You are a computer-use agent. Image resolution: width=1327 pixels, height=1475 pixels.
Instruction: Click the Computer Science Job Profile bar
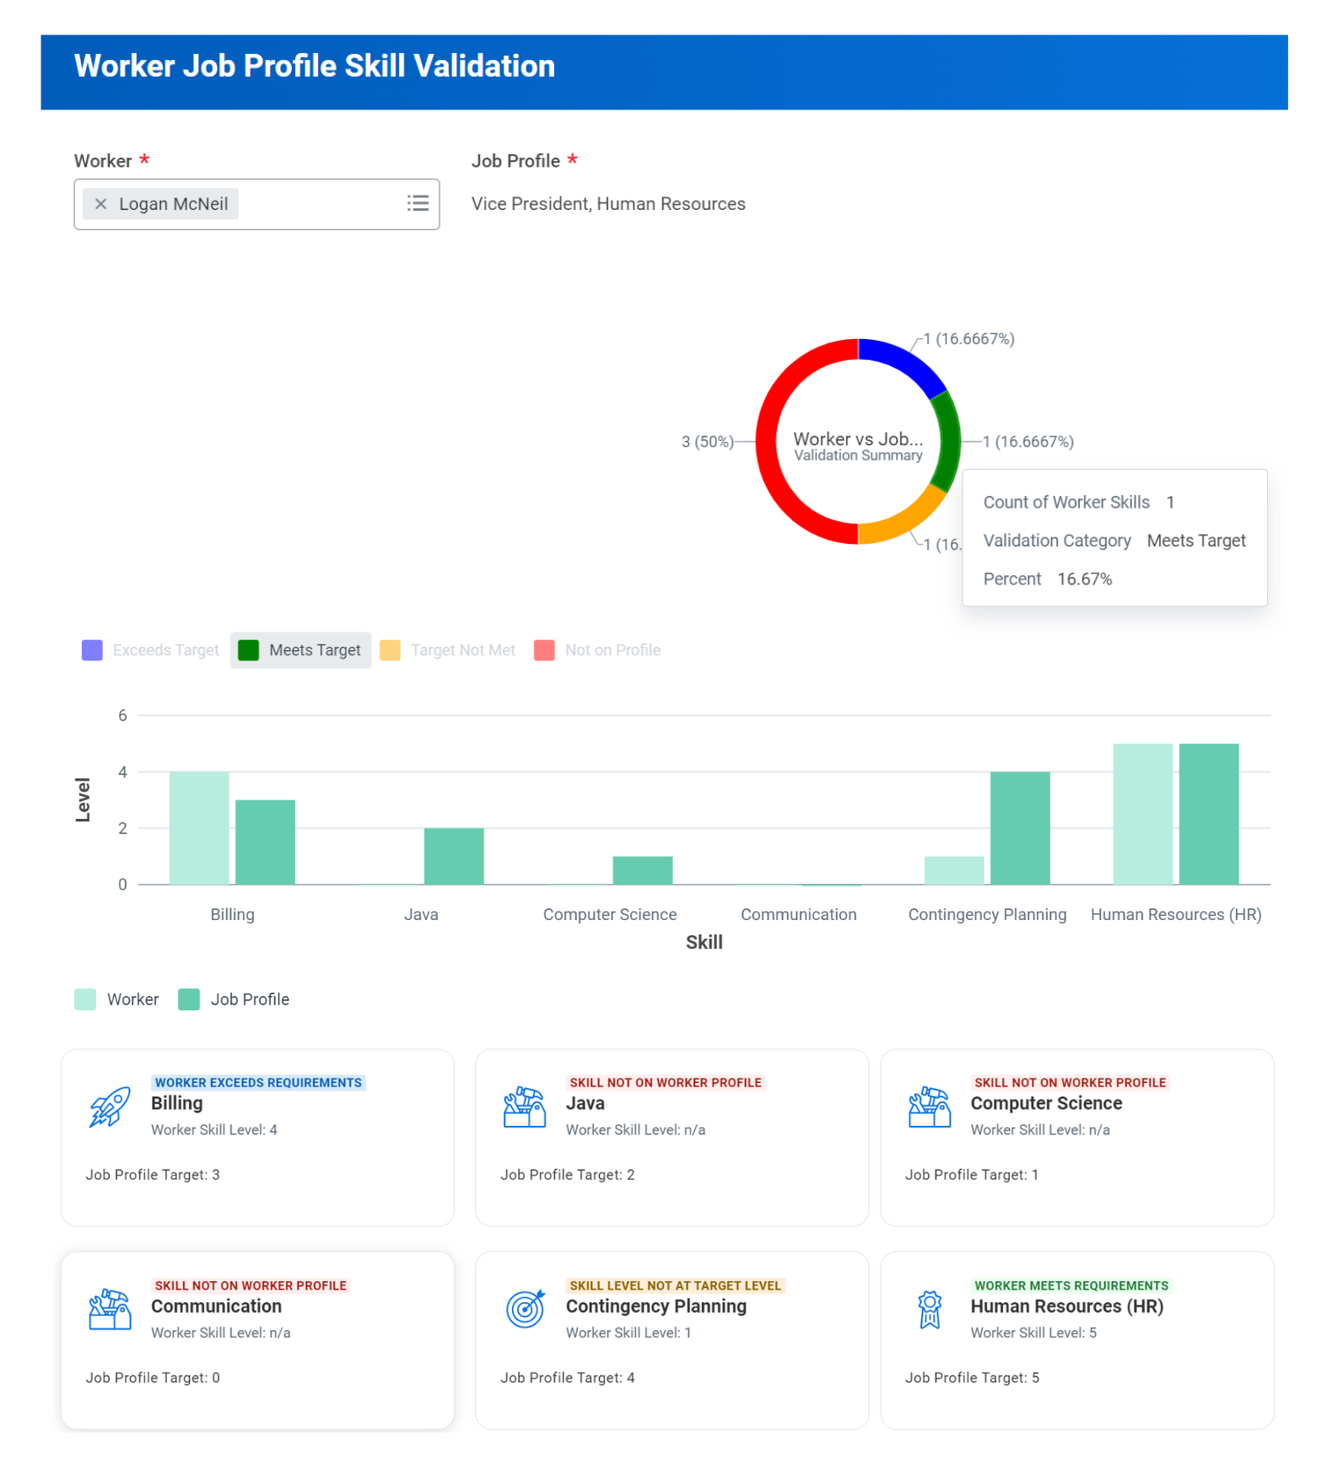pos(643,870)
